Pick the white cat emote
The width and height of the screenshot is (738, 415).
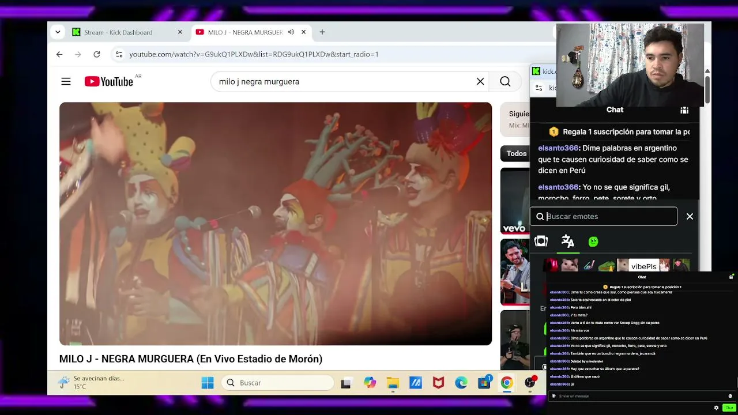pyautogui.click(x=569, y=265)
